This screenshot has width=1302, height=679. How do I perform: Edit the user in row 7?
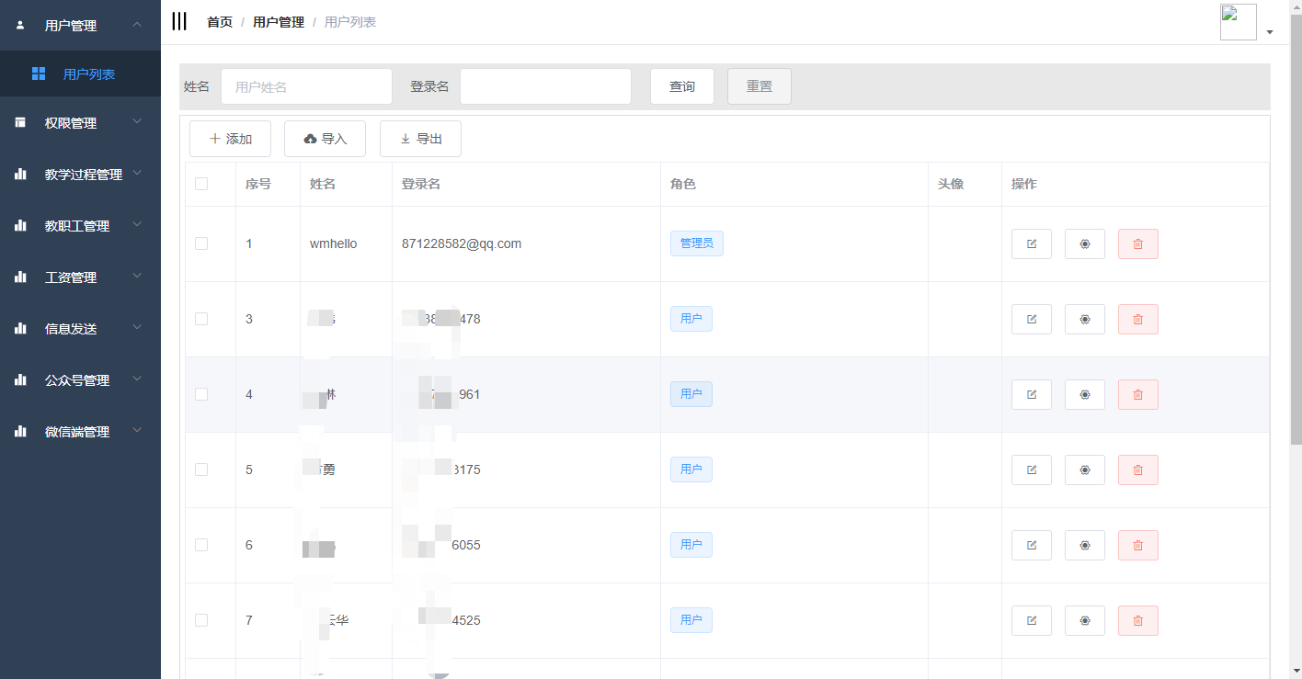1032,620
